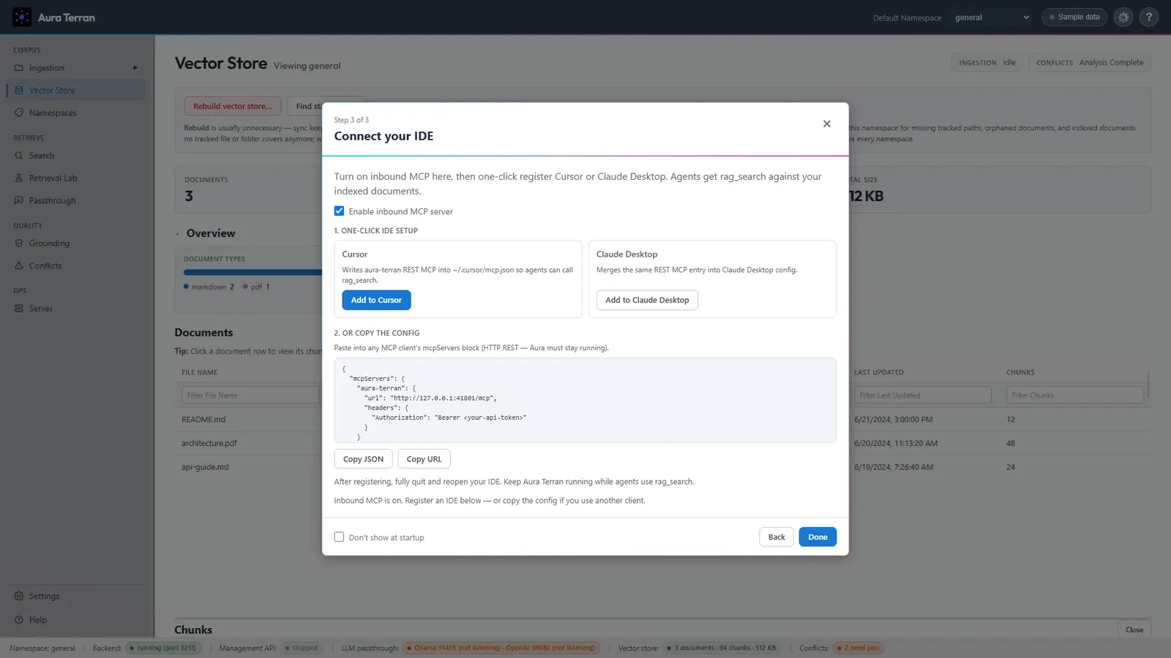The width and height of the screenshot is (1171, 658).
Task: Collapse the Overview section
Action: tap(177, 234)
